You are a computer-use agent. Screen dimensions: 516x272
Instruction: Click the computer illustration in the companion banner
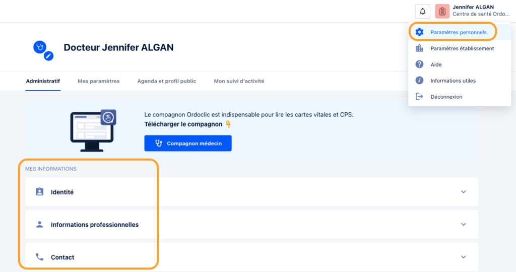click(93, 130)
